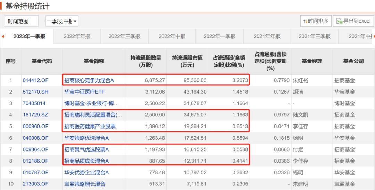Switch to the 2022年三季报 tab
Viewport: 375px width, 190px height.
(x=124, y=36)
